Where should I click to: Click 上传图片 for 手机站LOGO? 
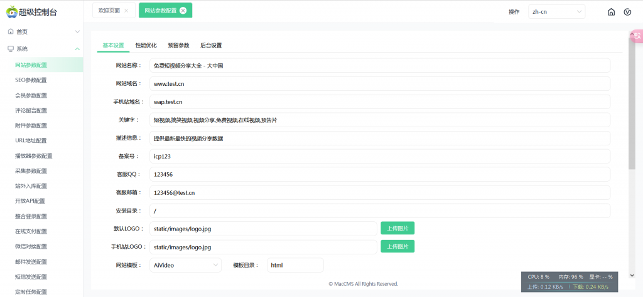click(x=397, y=246)
